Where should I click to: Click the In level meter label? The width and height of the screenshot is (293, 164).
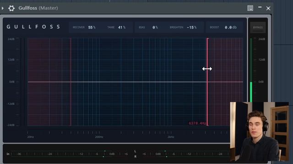[x=8, y=154]
